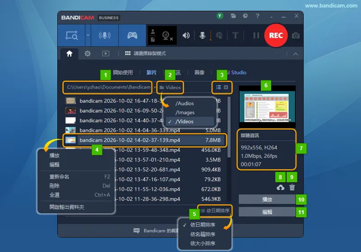Open scheduled recording clock icon
Image resolution: width=361 pixels, height=252 pixels.
[x=245, y=16]
